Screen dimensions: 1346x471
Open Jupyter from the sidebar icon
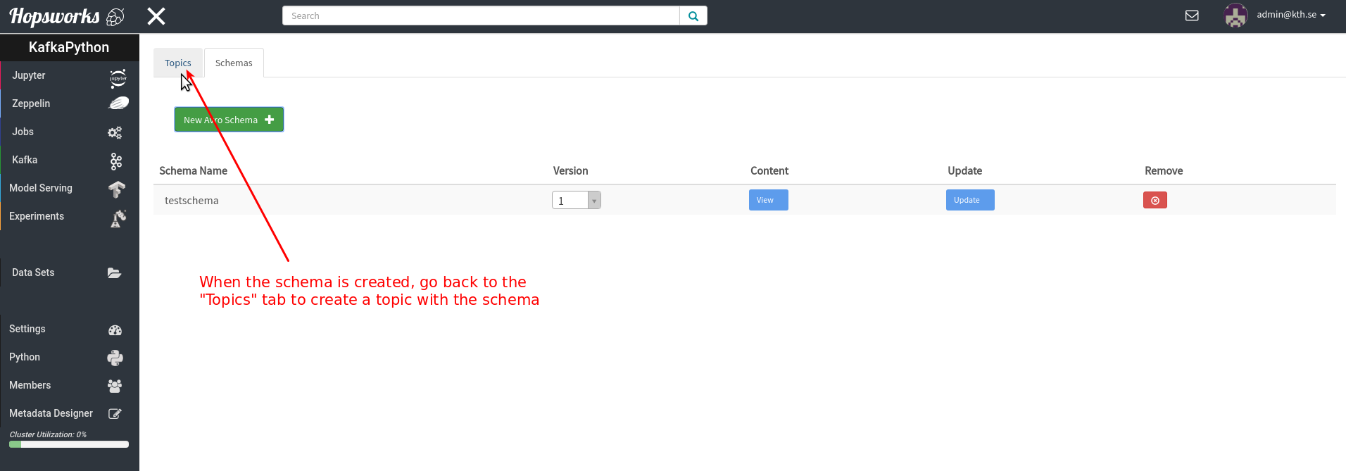[118, 77]
